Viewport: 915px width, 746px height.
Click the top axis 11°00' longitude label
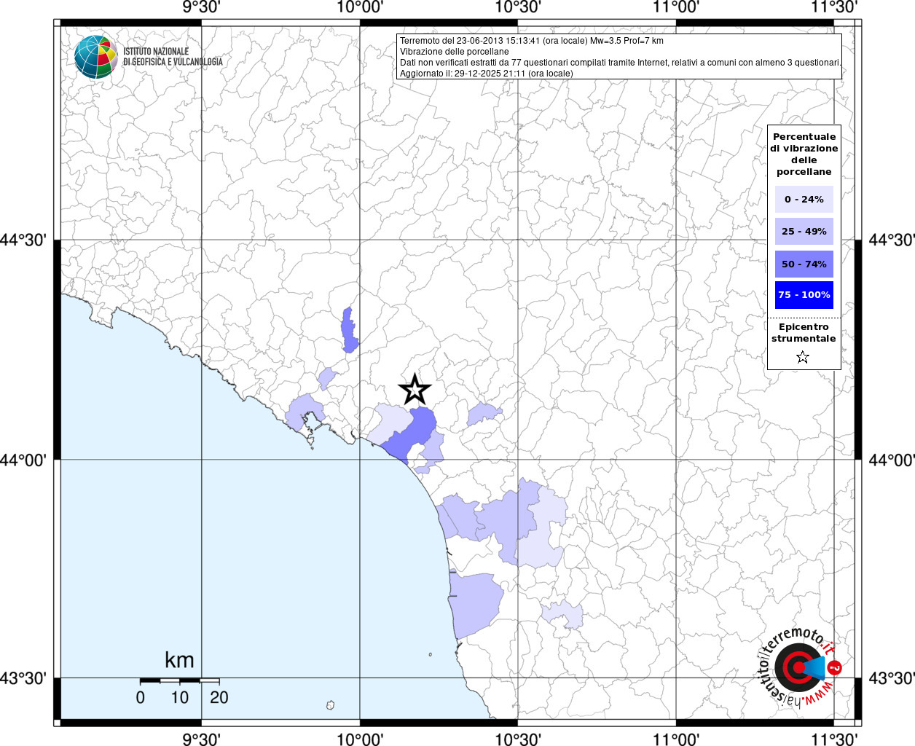[676, 7]
